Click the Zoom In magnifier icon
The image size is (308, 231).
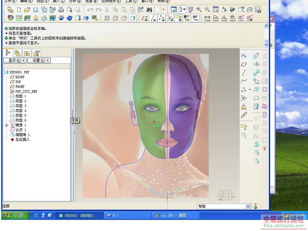[199, 10]
